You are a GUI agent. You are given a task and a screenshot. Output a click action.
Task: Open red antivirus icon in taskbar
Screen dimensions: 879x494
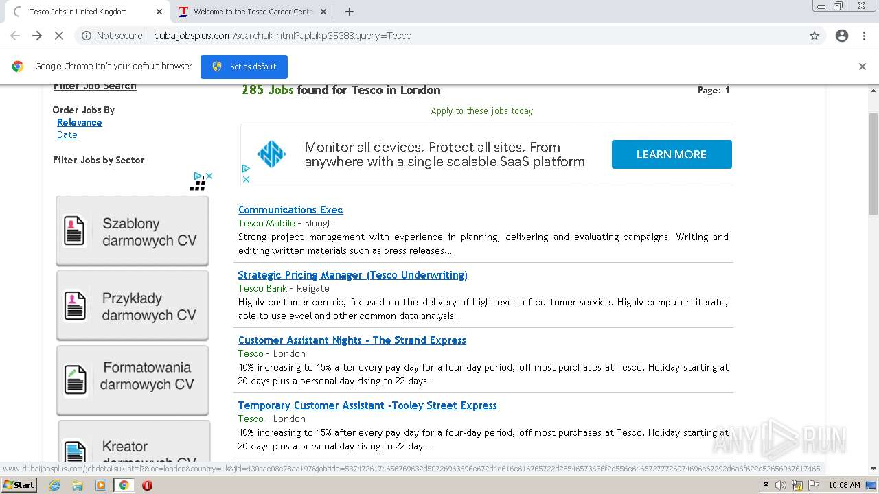pos(147,485)
